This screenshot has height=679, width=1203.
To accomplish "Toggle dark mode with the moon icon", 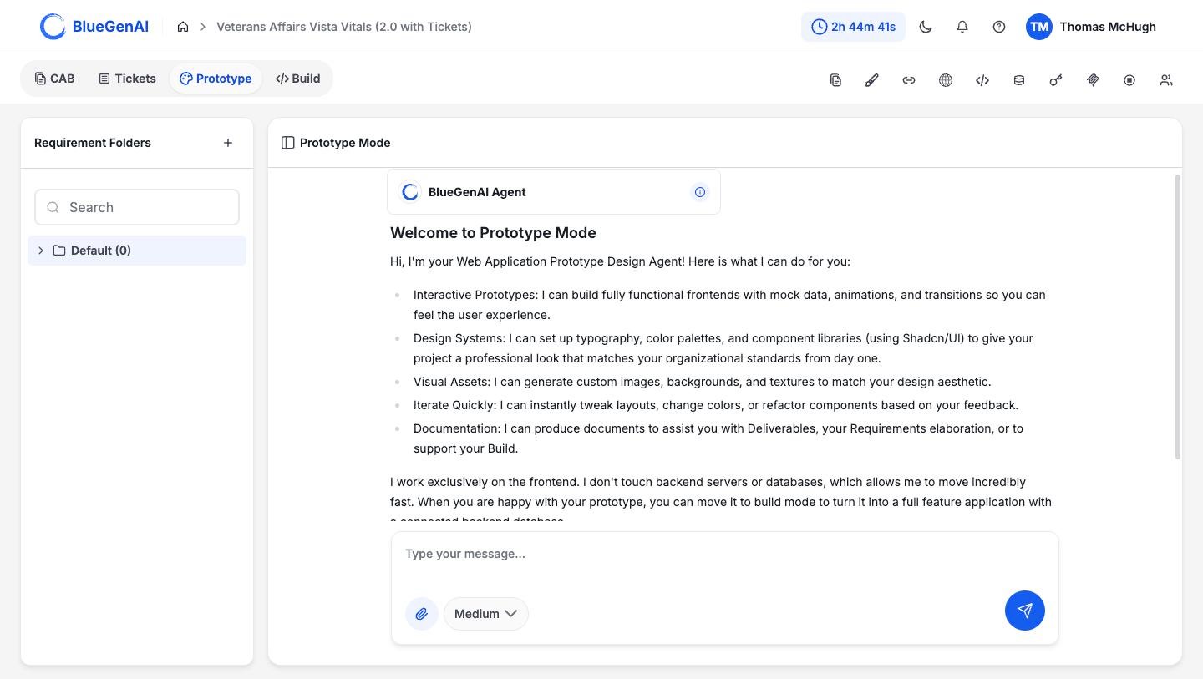I will tap(926, 27).
